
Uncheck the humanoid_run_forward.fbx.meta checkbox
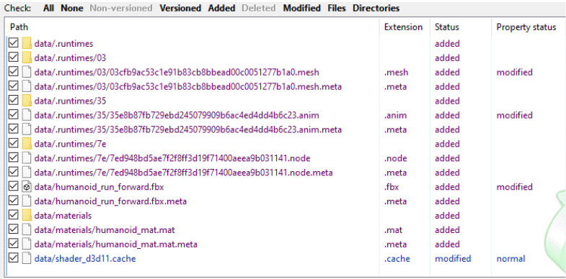[x=14, y=201]
